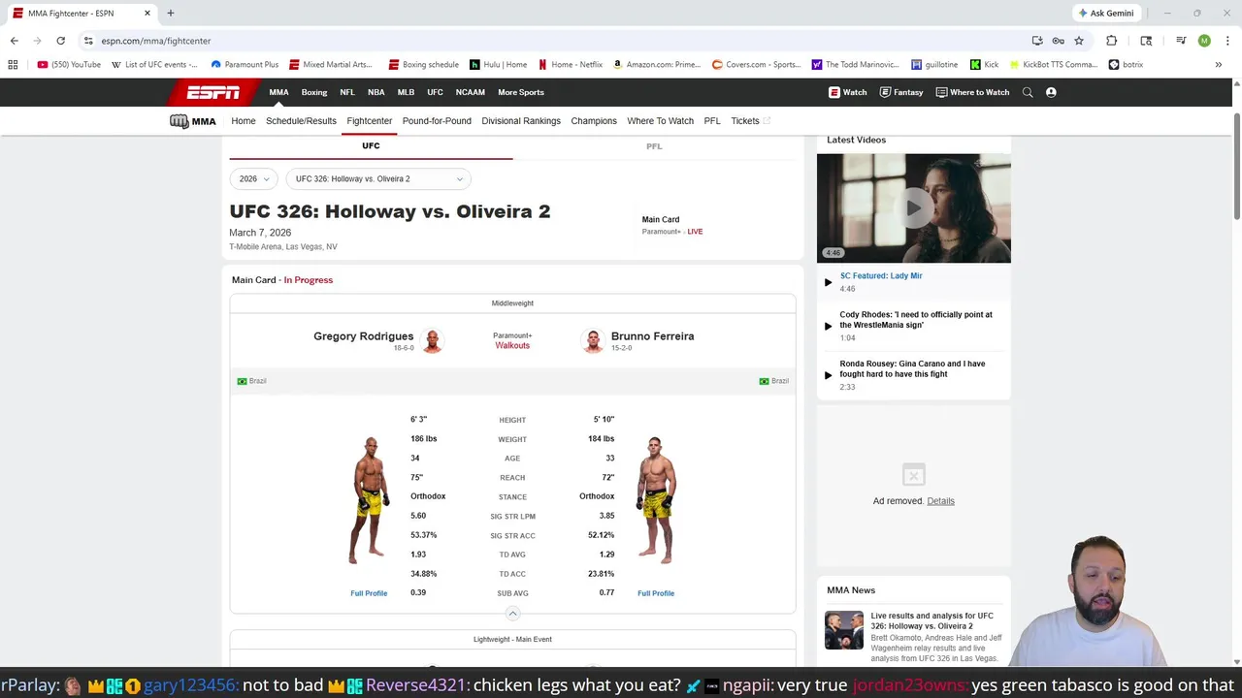
Task: Open the ESPN user profile icon
Action: click(x=1051, y=92)
